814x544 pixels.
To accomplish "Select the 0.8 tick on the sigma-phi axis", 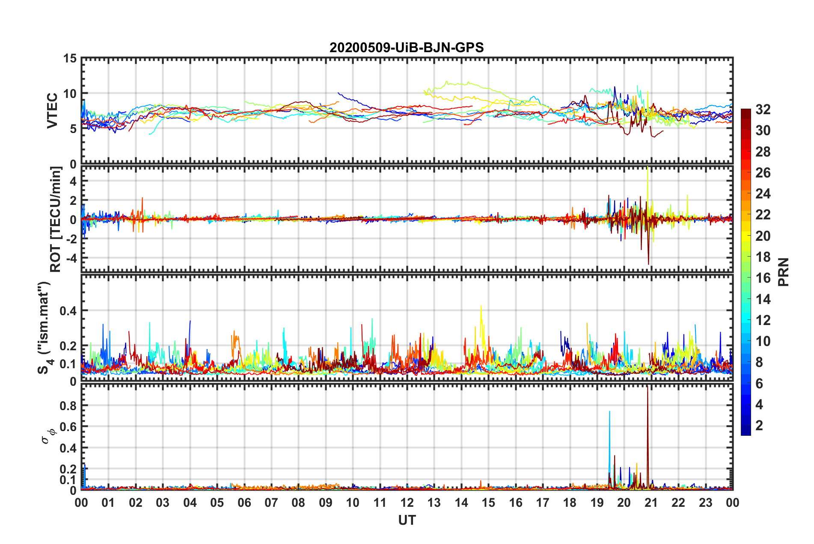I will (x=68, y=405).
